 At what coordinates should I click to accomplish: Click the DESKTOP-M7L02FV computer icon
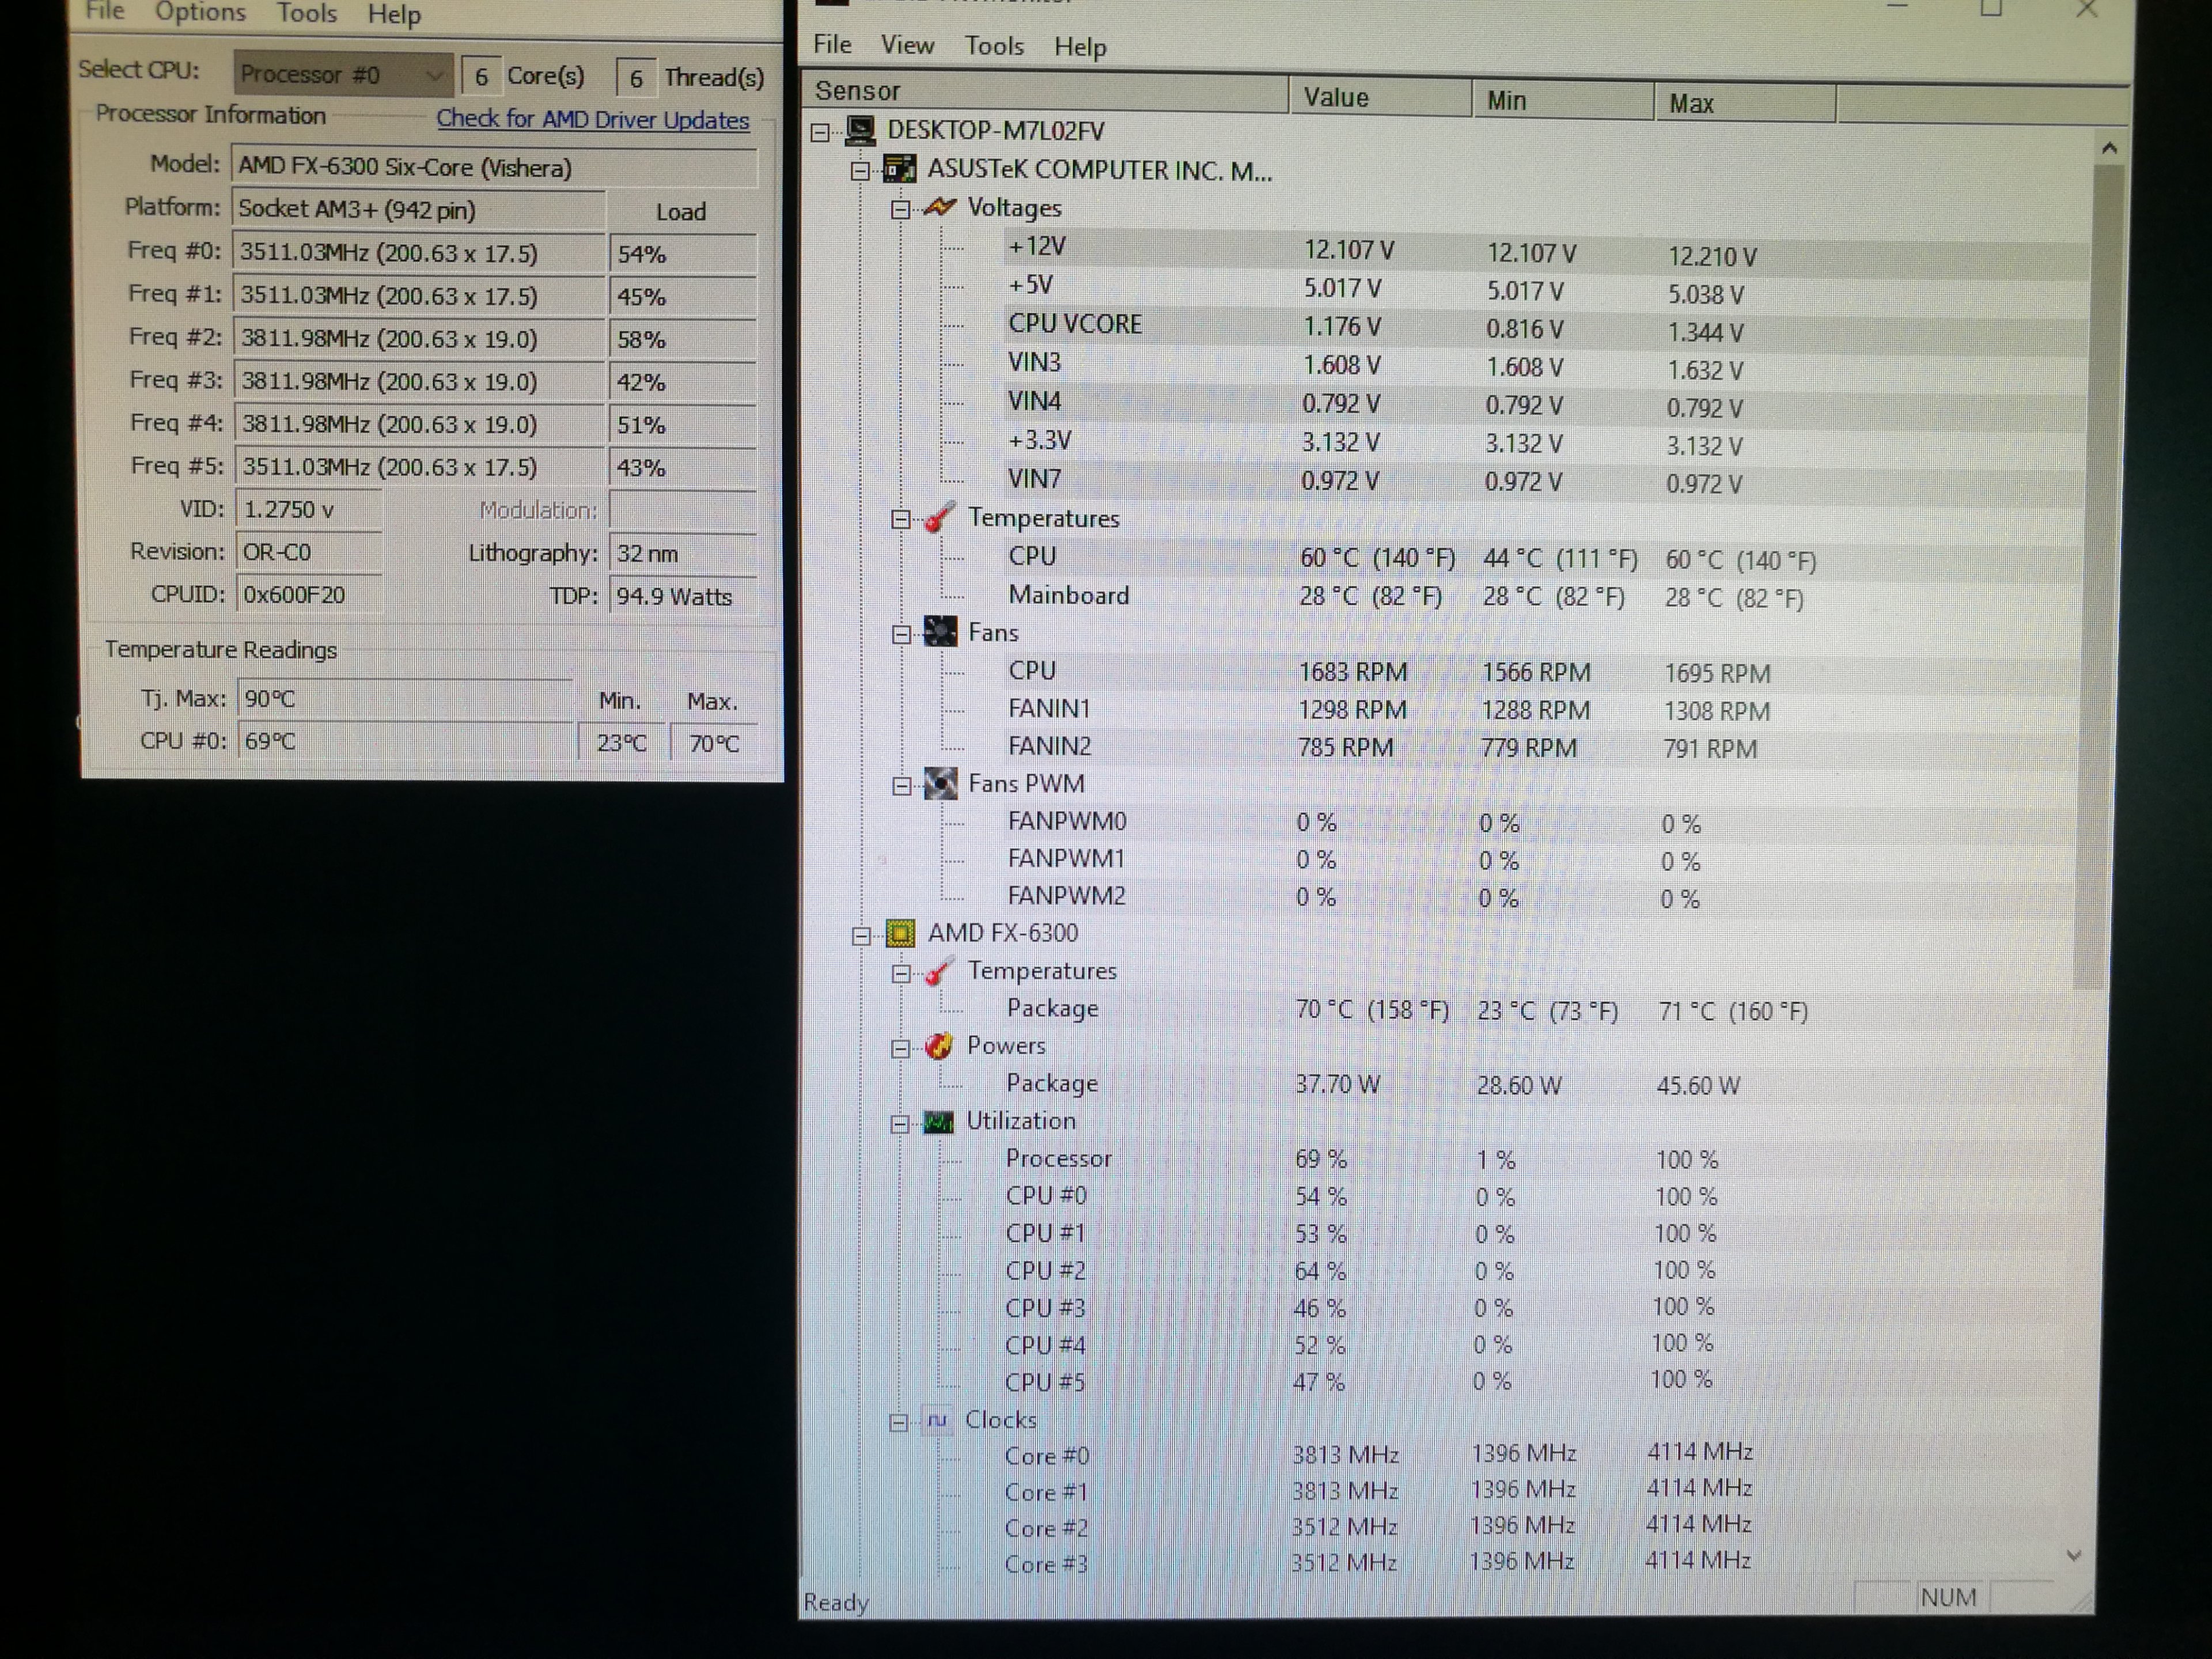click(860, 130)
